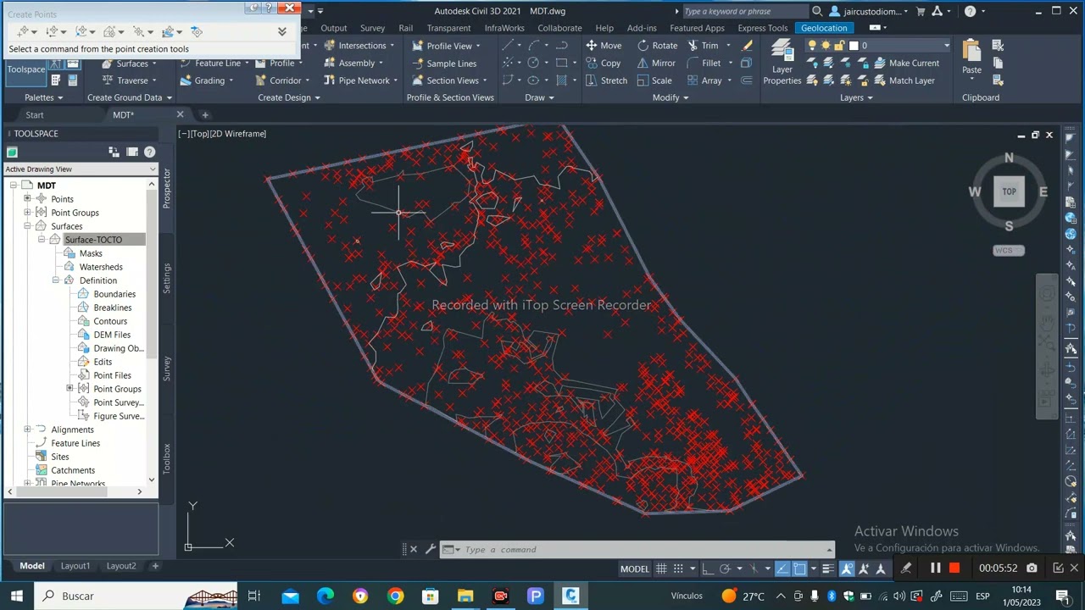The image size is (1085, 610).
Task: Toggle layer on/off lightbulb icon
Action: tap(811, 46)
